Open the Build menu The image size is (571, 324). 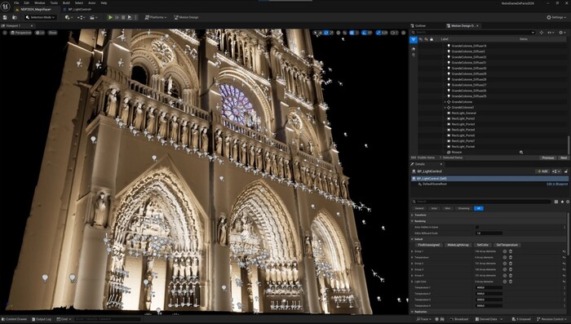point(66,3)
